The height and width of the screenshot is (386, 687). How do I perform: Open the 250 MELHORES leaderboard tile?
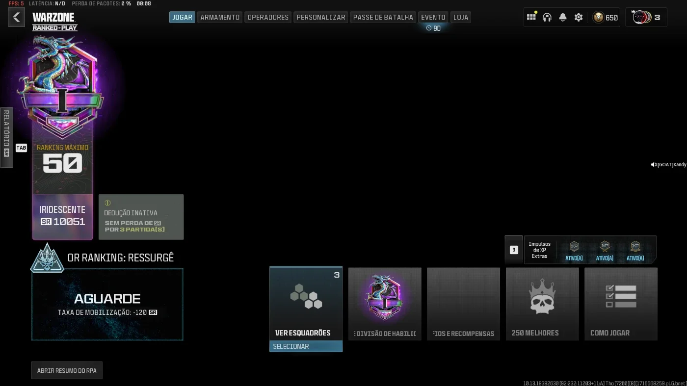pyautogui.click(x=542, y=304)
